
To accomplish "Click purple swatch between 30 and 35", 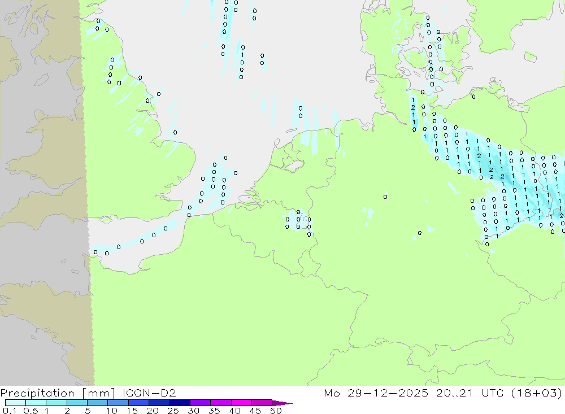I will point(201,403).
